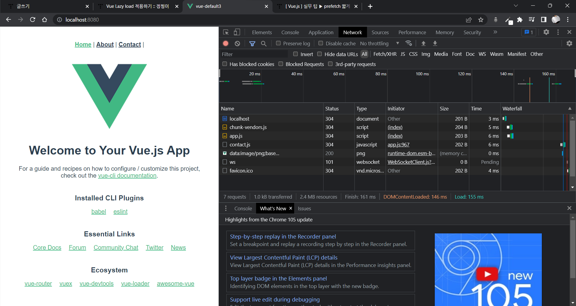Check Has blocked cookies checkbox
This screenshot has height=306, width=576.
[x=225, y=64]
